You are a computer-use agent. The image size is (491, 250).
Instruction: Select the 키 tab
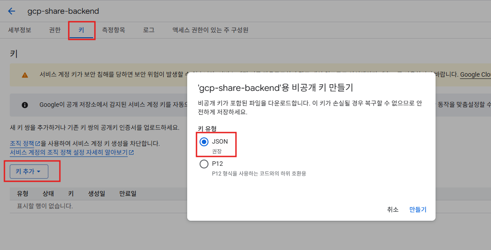(82, 30)
